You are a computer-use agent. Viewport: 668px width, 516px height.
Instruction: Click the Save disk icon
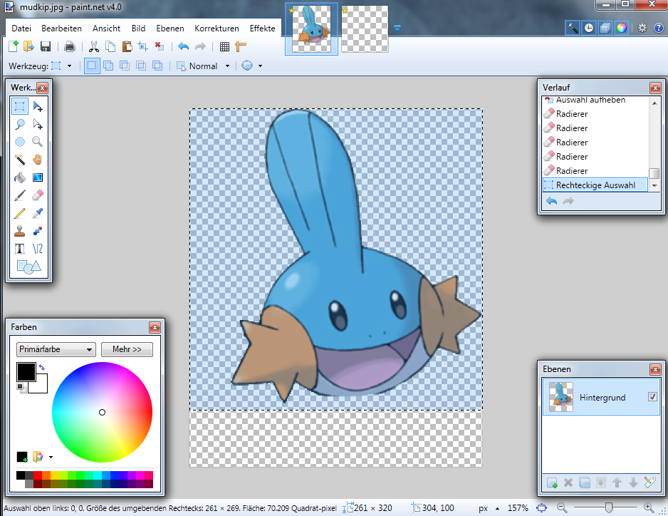pyautogui.click(x=45, y=46)
